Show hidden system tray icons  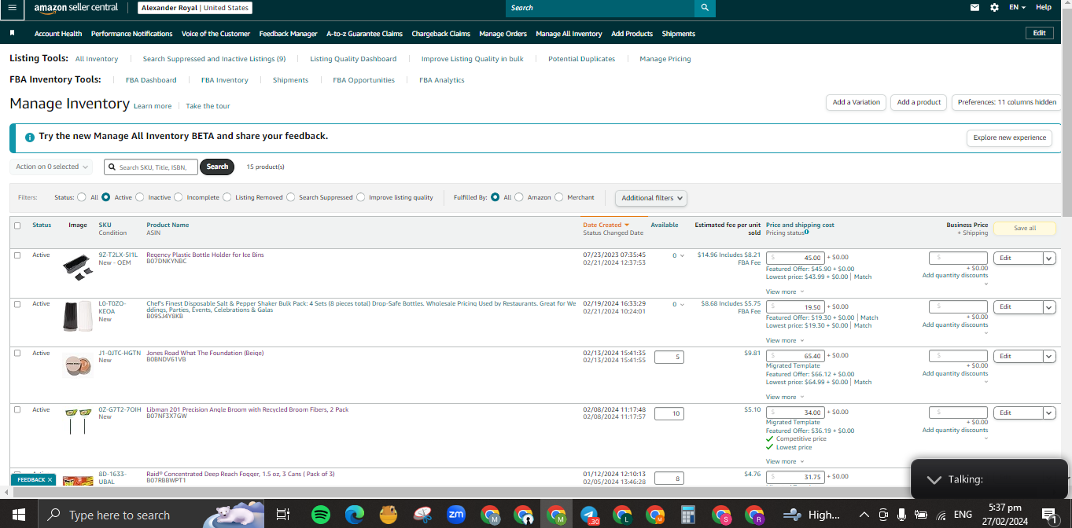pyautogui.click(x=864, y=515)
